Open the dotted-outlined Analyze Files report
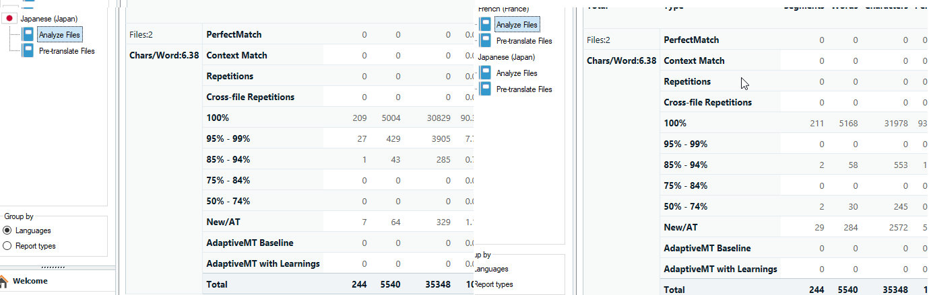Screen dimensions: 929x295 [61, 35]
